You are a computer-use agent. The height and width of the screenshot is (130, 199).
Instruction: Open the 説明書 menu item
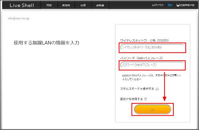pyautogui.click(x=100, y=5)
